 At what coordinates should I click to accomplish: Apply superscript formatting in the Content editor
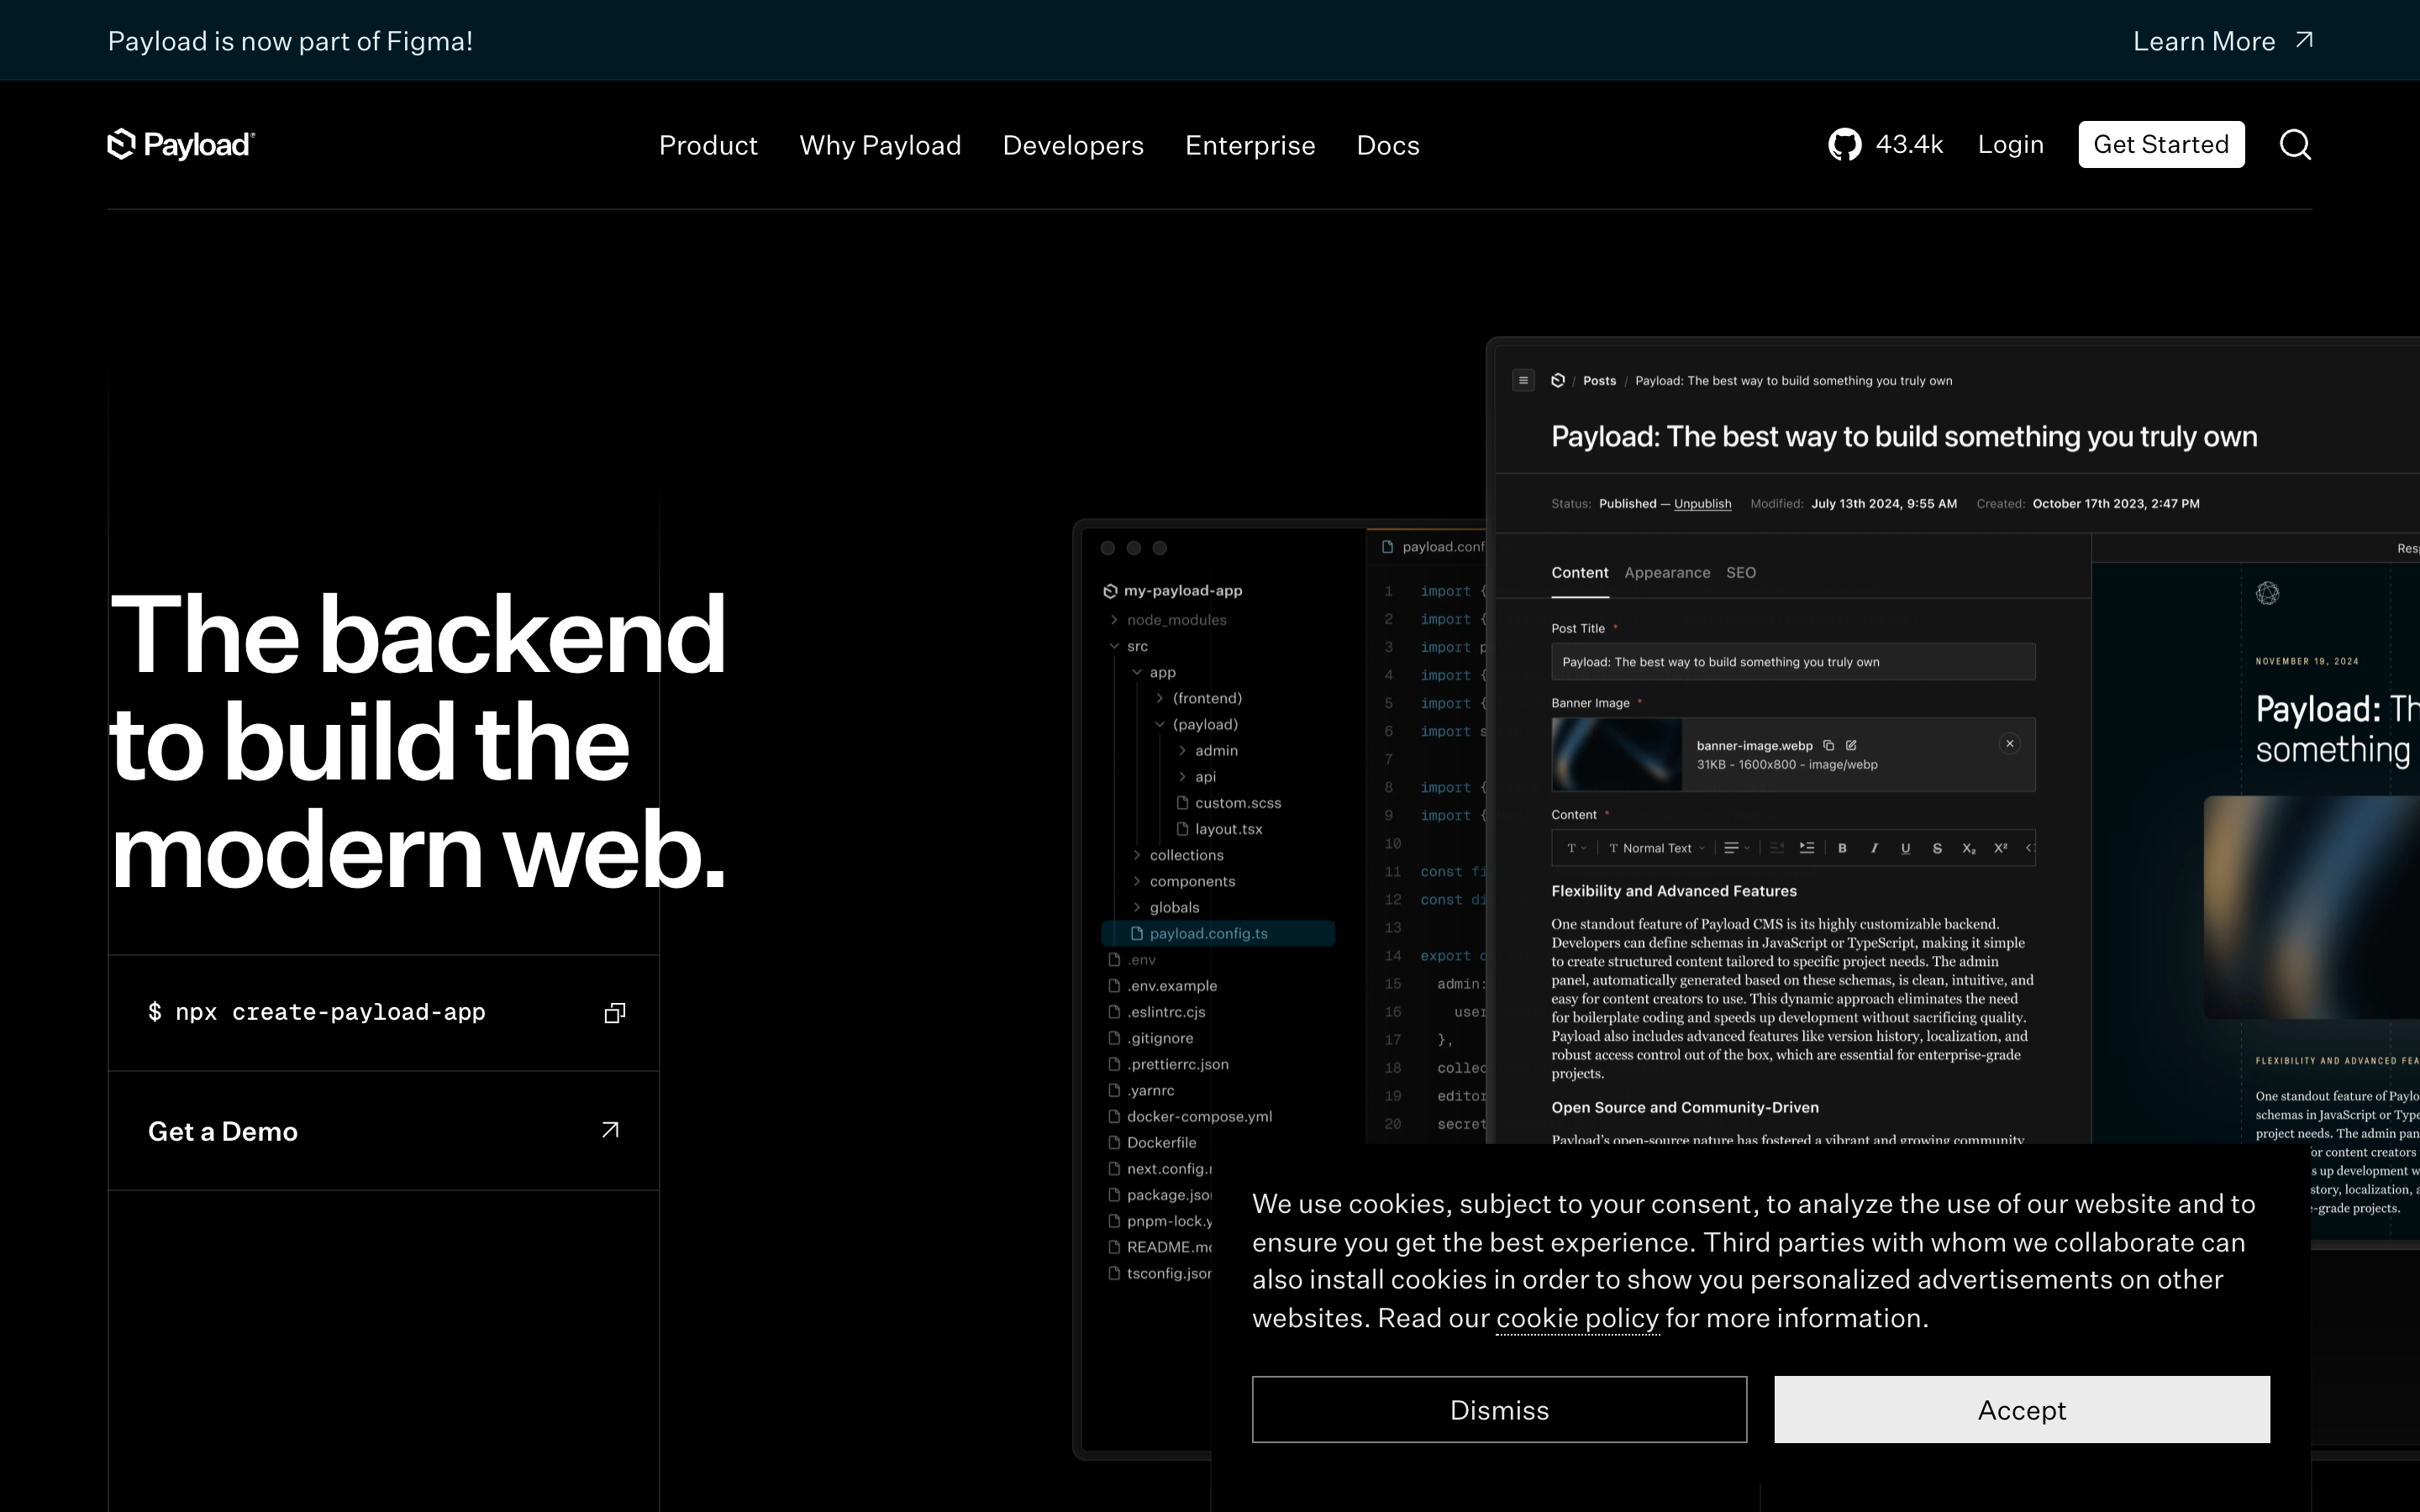tap(2001, 848)
